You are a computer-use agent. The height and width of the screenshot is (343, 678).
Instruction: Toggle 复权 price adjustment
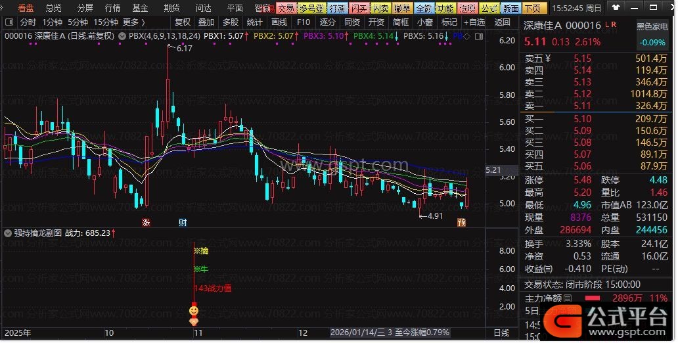pyautogui.click(x=182, y=22)
